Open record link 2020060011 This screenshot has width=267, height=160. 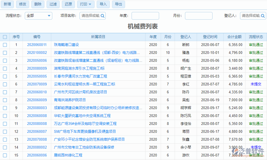pyautogui.click(x=37, y=45)
